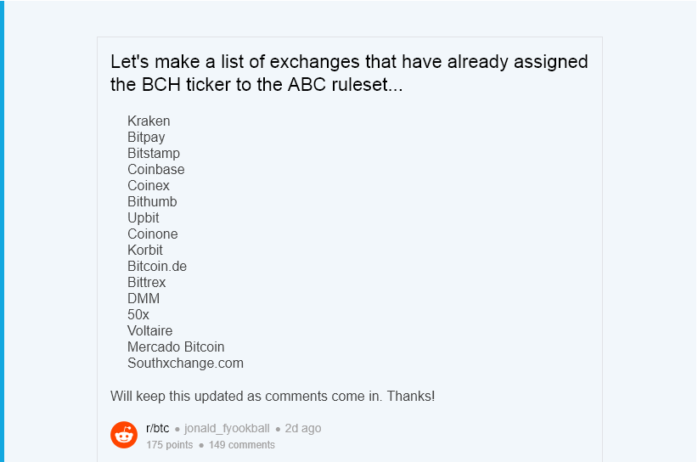698x462 pixels.
Task: Click the blue vertical bar at left edge
Action: click(x=2, y=231)
